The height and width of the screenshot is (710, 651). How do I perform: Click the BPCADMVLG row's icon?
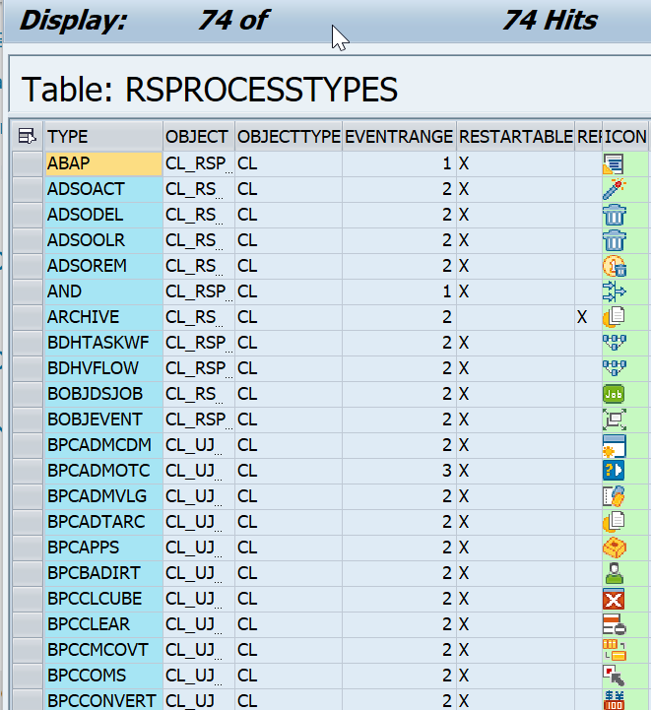click(x=614, y=496)
